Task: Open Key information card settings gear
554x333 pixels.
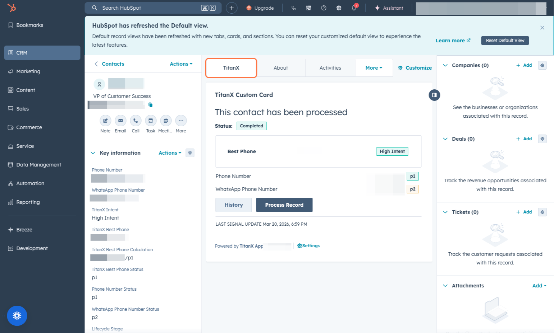Action: [190, 153]
